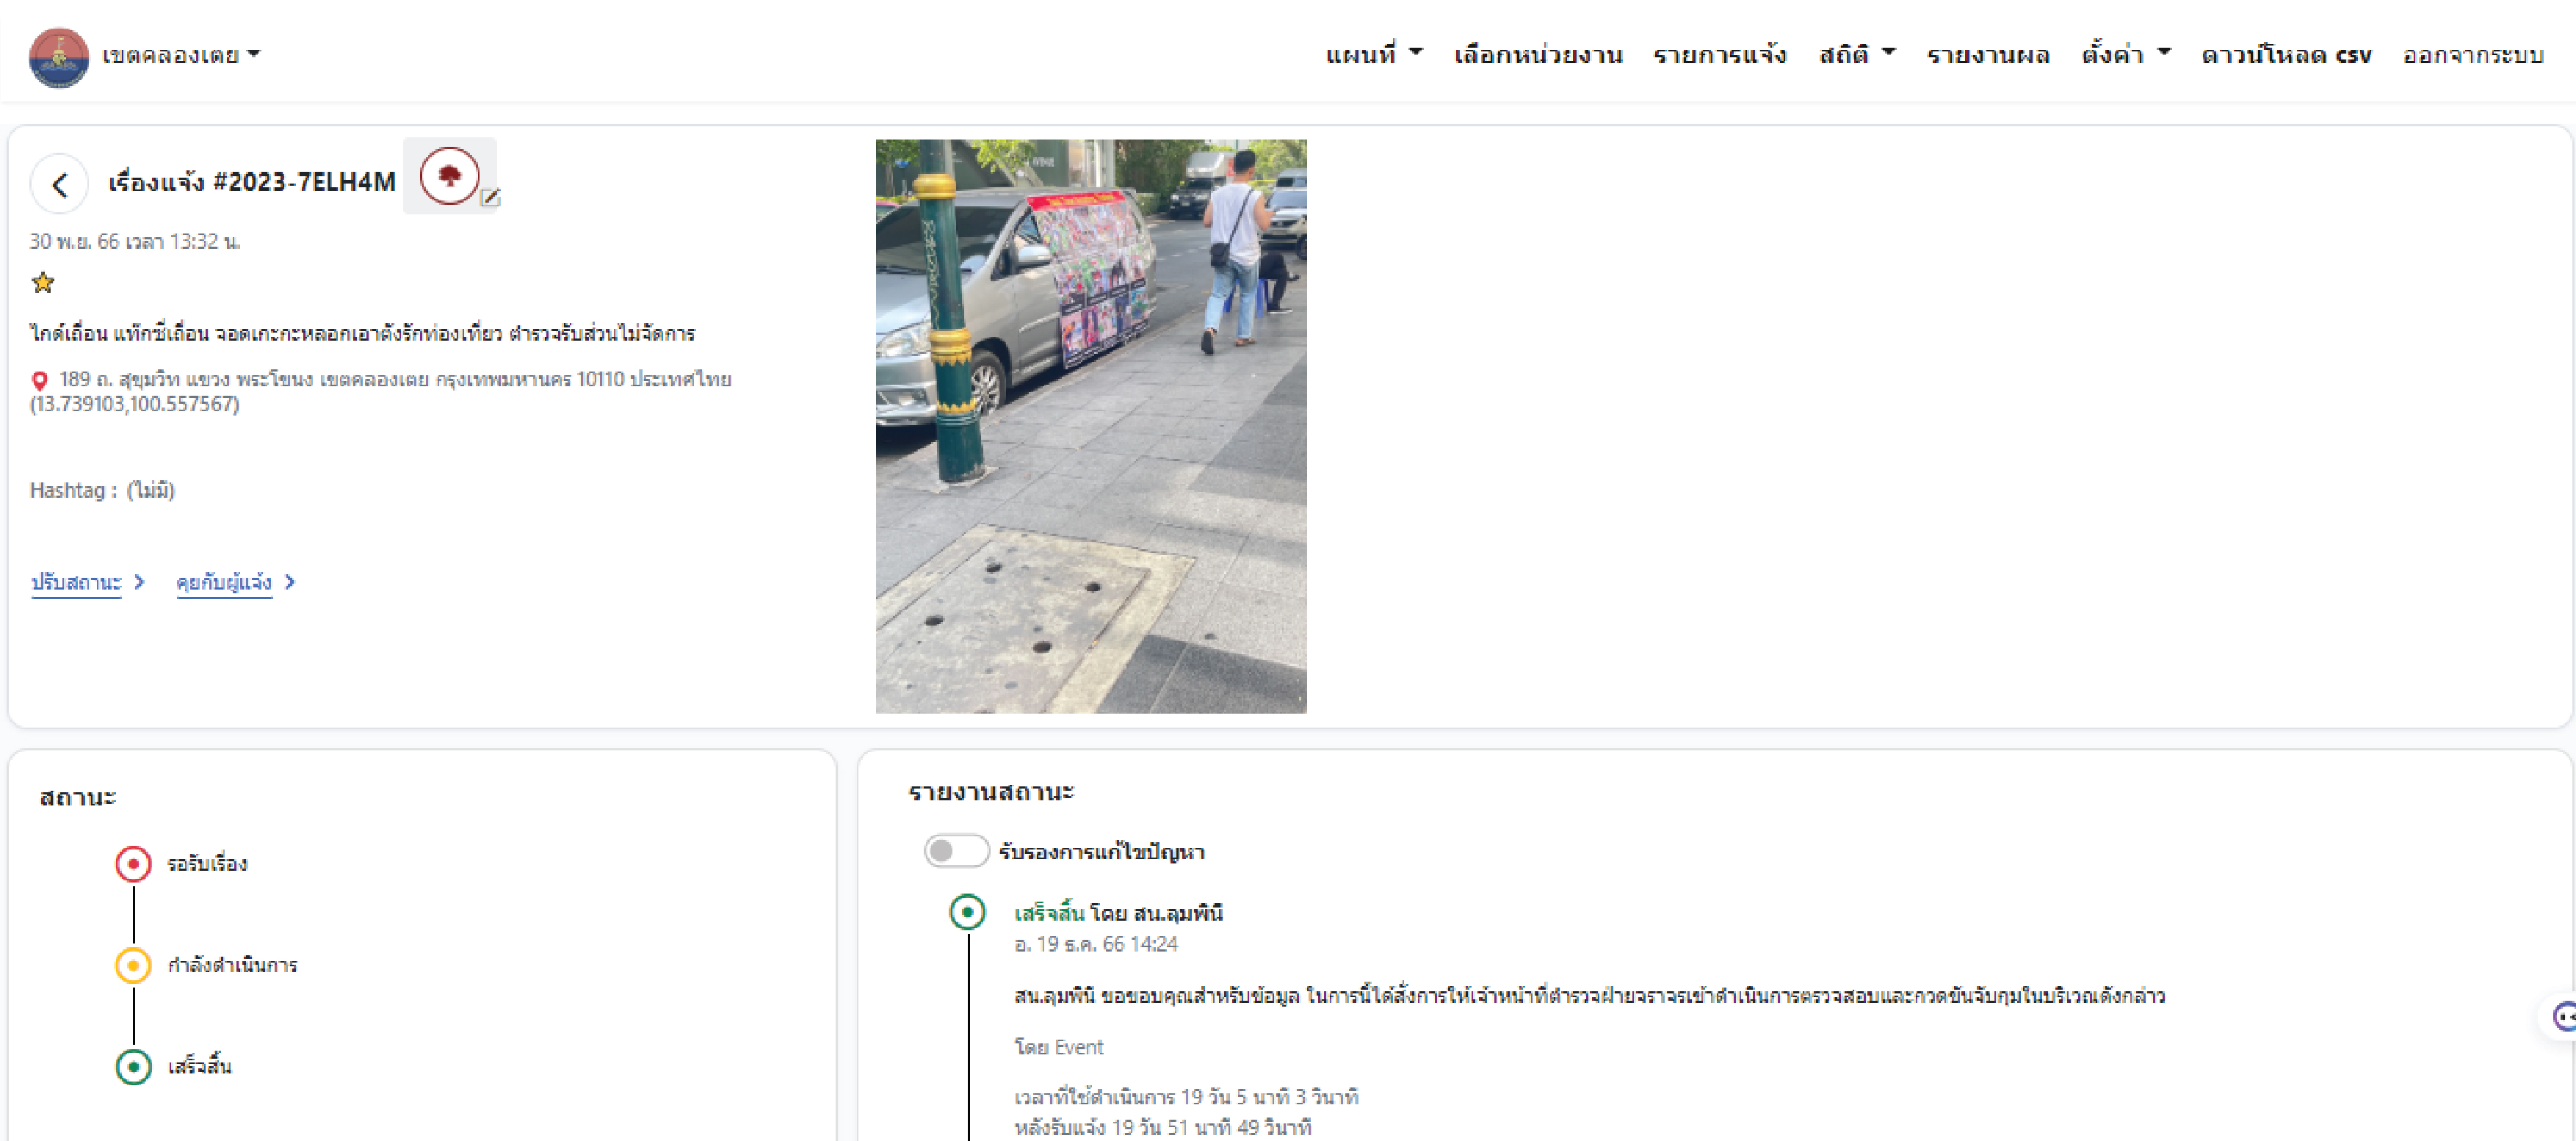This screenshot has width=2576, height=1141.
Task: Click the ปรับสถานะ link
Action: (x=77, y=582)
